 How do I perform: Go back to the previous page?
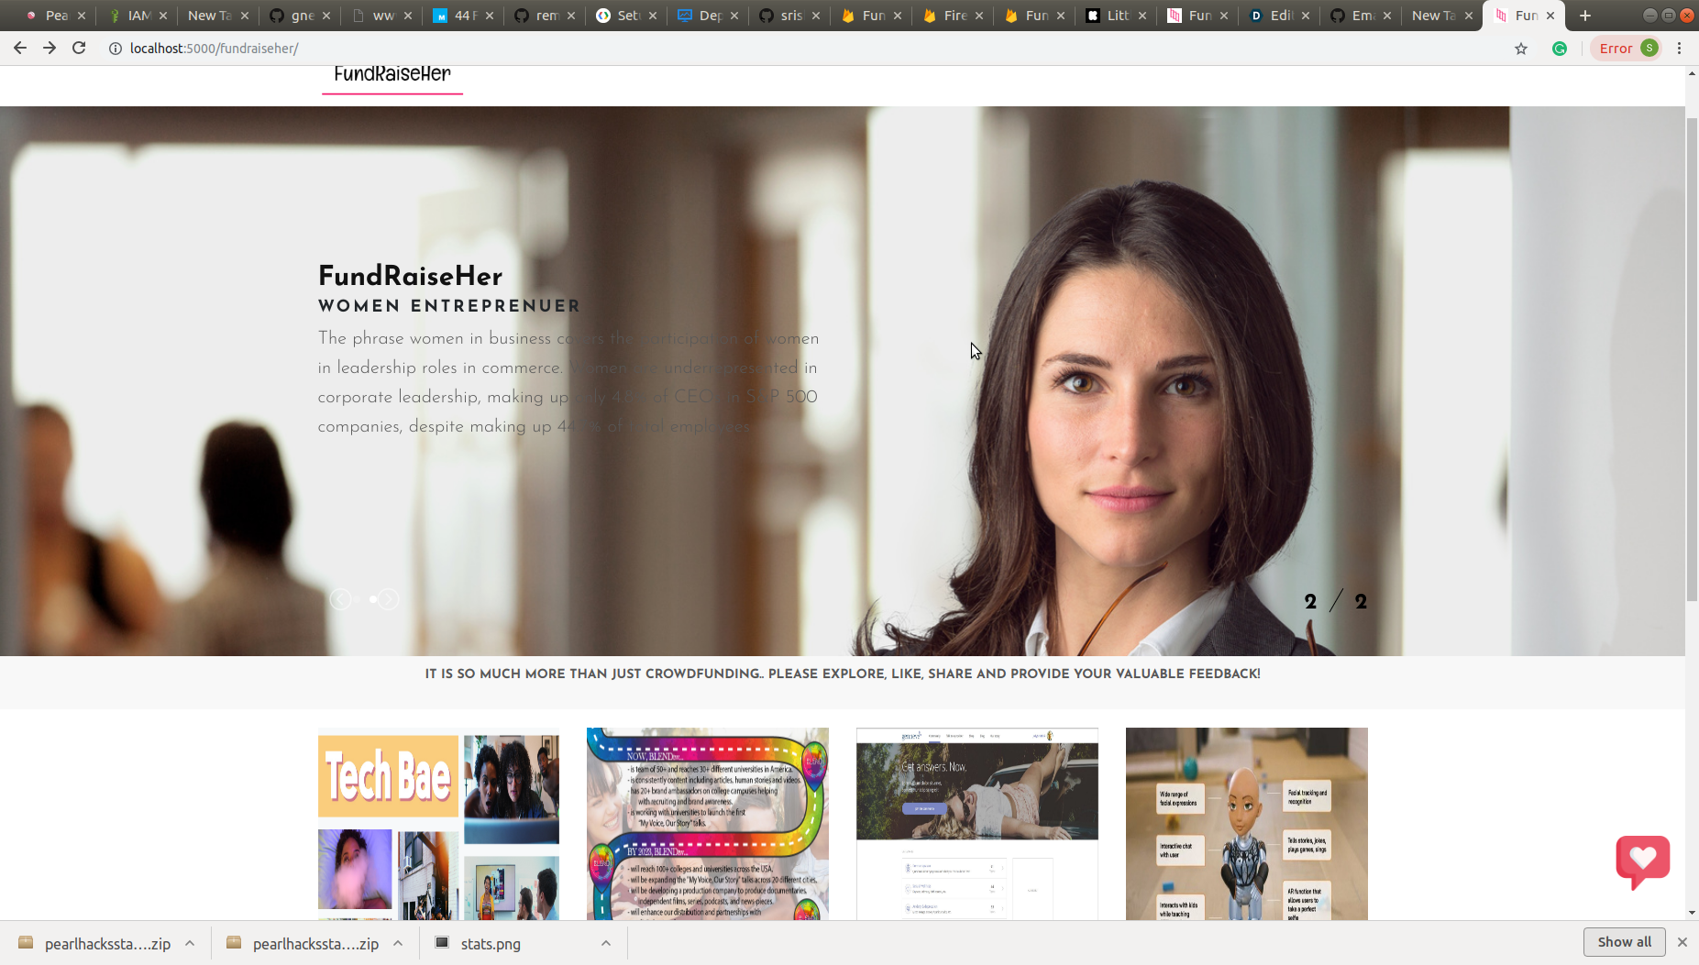19,49
